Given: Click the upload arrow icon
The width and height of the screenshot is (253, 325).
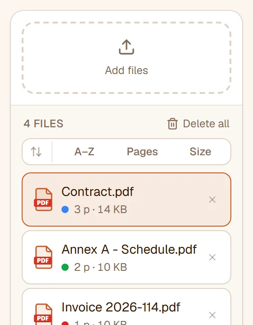Looking at the screenshot, I should pyautogui.click(x=126, y=47).
